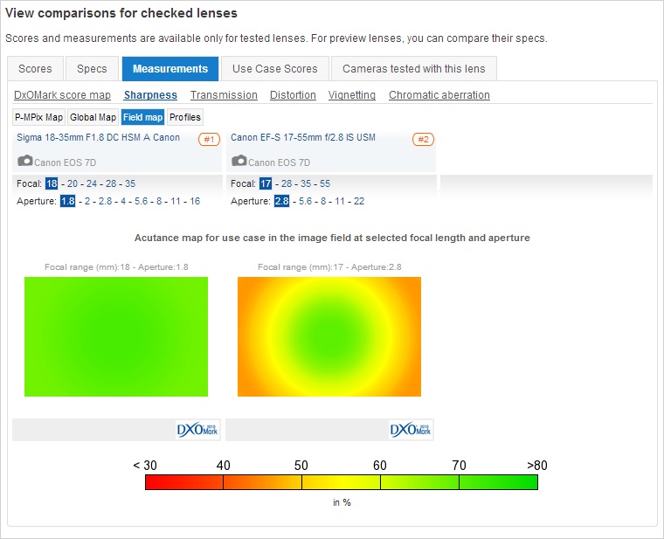Select Sigma aperture 16
The height and width of the screenshot is (539, 664).
coord(195,201)
